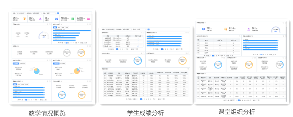The width and height of the screenshot is (293, 117).
Task: Select the 课堂 tab in 授课次数排行 panel
Action: pyautogui.click(x=55, y=28)
